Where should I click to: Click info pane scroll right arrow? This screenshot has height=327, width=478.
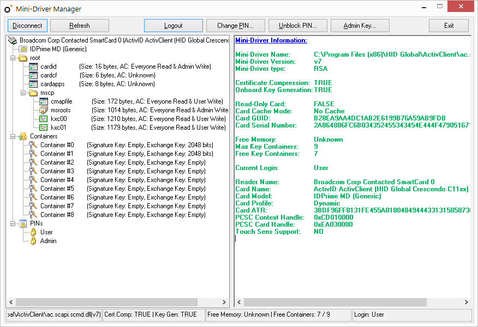click(467, 302)
